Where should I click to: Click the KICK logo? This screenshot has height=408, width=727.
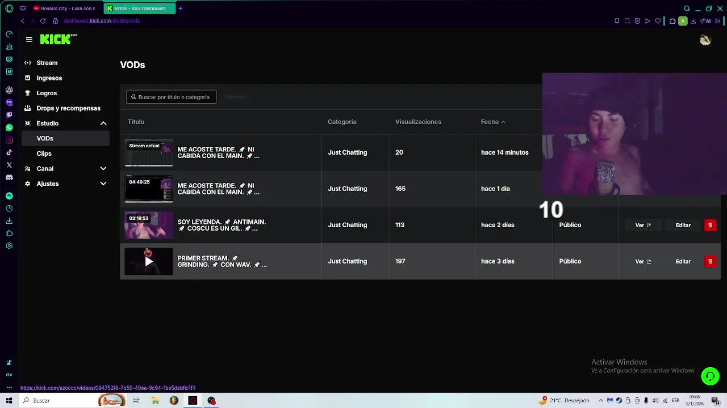tap(58, 39)
